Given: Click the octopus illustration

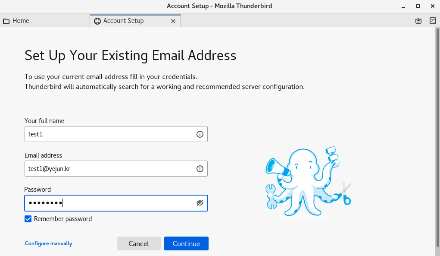Looking at the screenshot, I should point(308,183).
